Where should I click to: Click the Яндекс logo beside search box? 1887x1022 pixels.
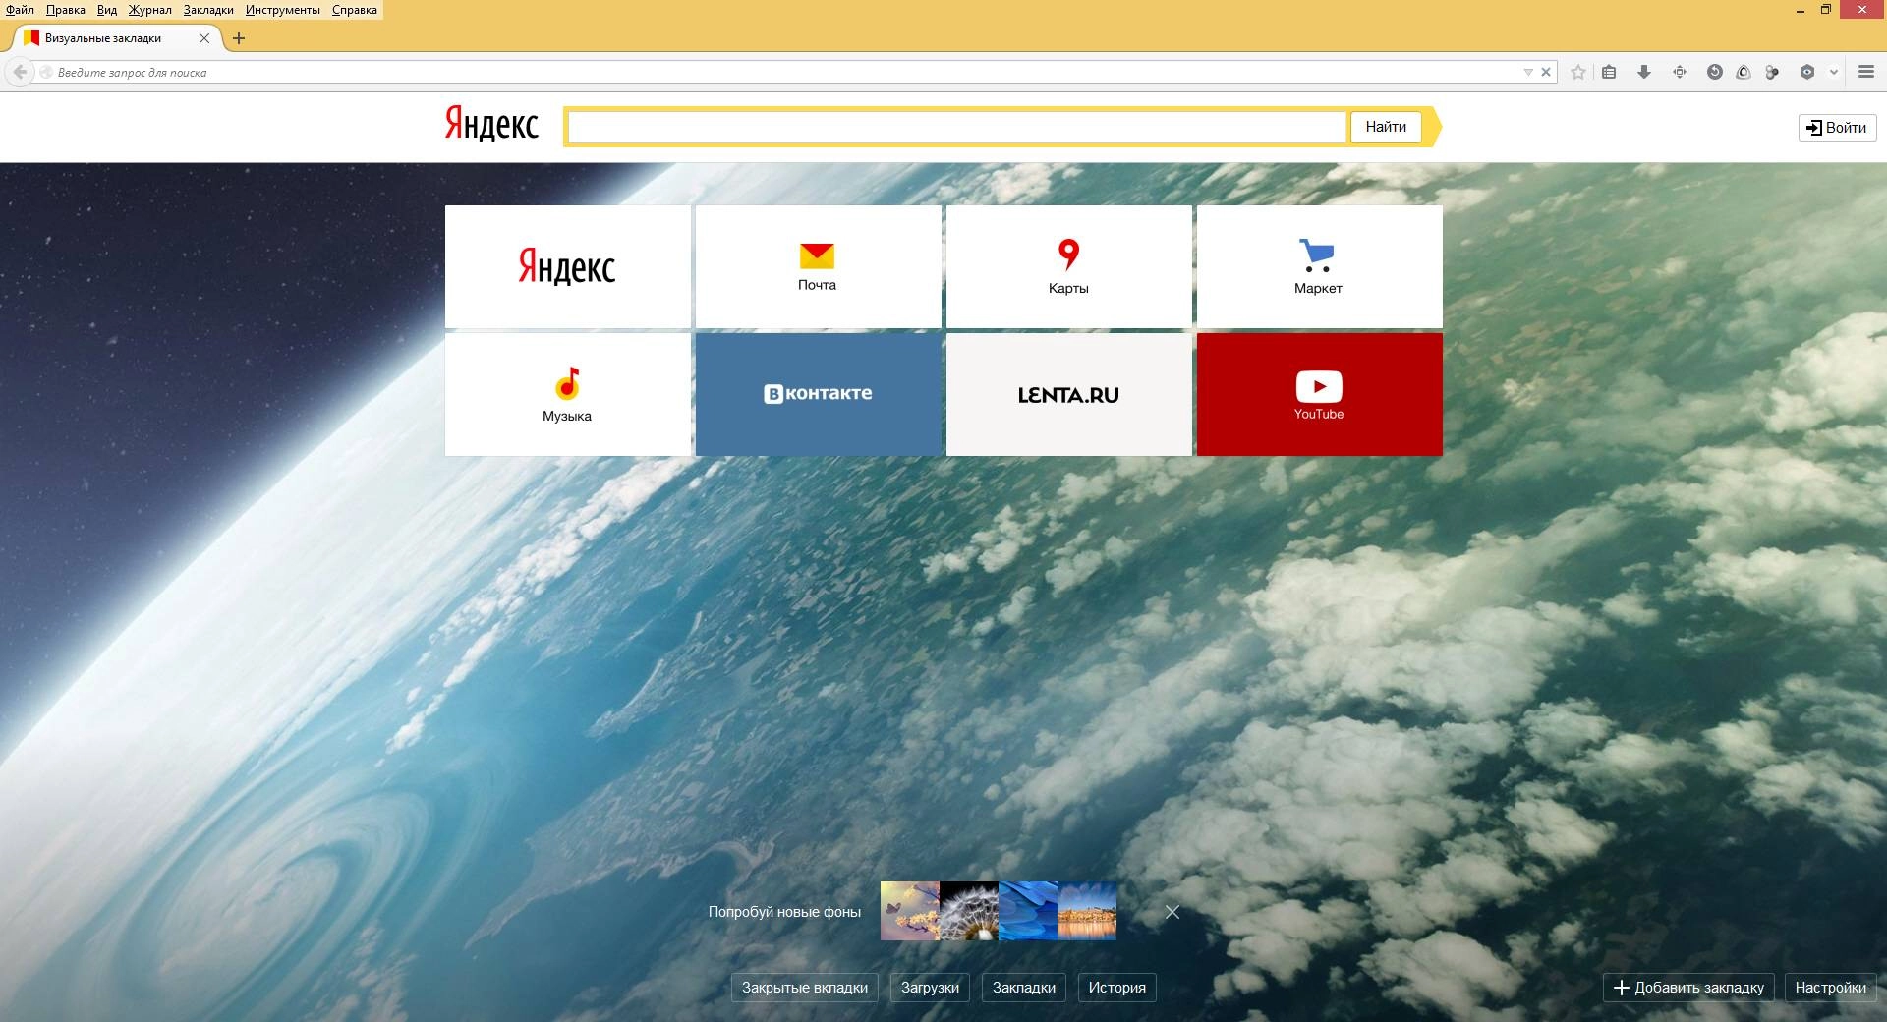click(491, 125)
